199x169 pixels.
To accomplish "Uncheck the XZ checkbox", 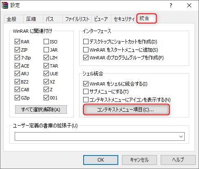I will point(46,82).
